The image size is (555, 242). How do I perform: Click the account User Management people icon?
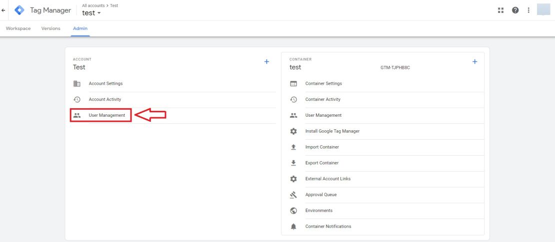77,115
